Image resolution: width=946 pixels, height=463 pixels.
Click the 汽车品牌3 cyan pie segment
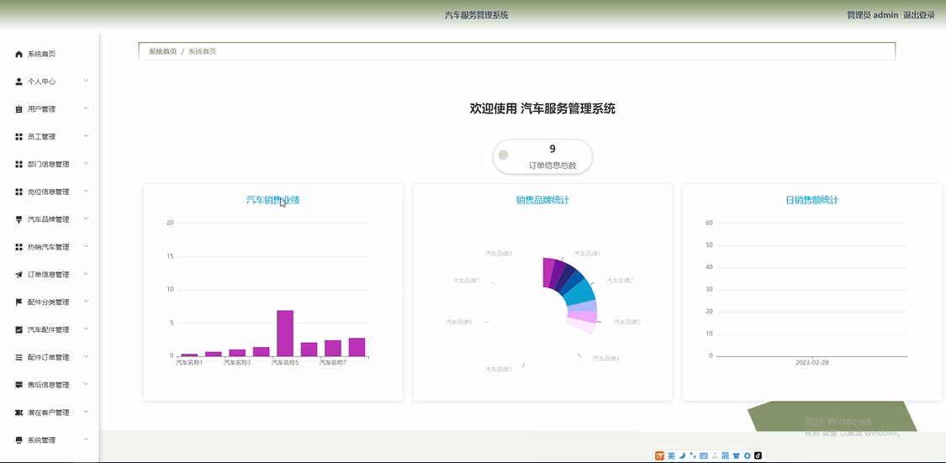coord(582,293)
